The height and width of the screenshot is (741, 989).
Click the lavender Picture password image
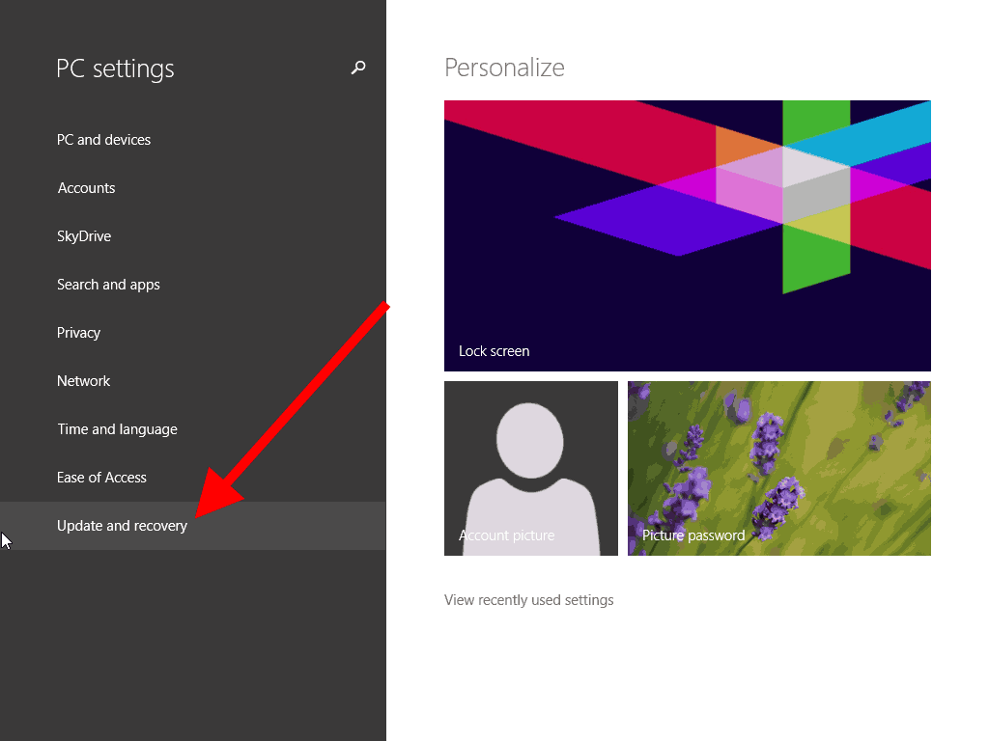(x=778, y=453)
